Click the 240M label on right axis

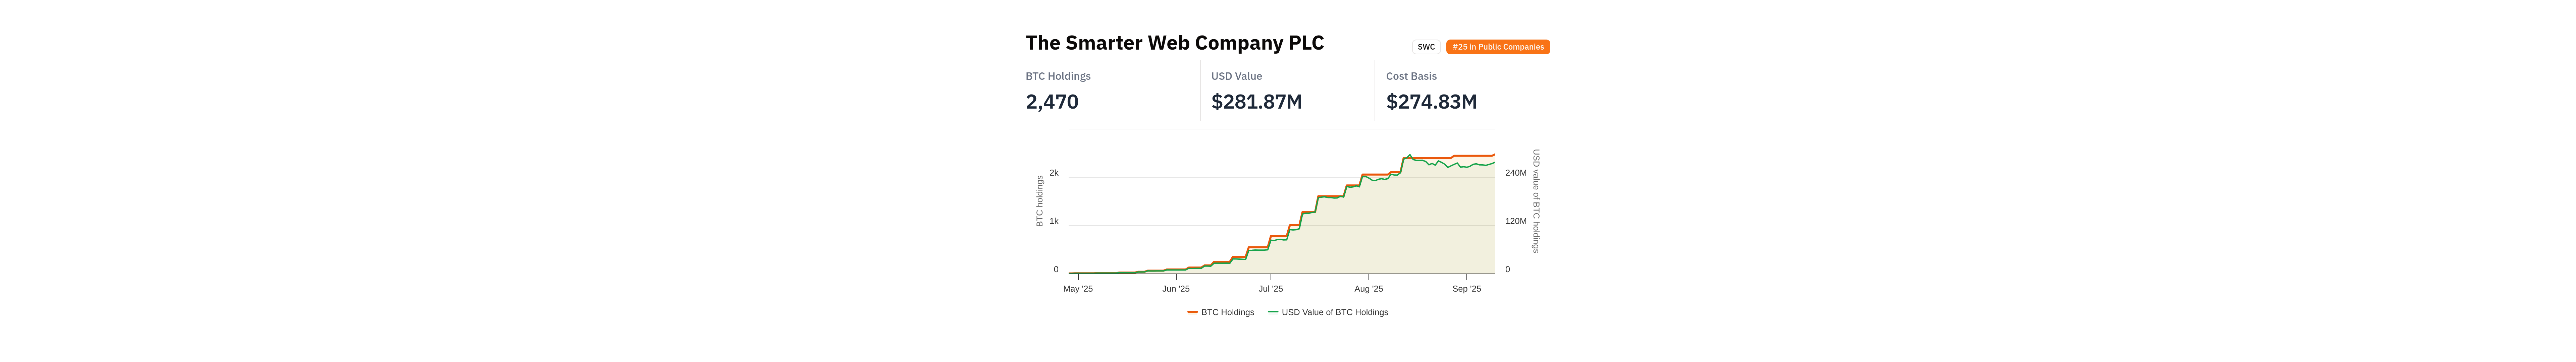(x=1515, y=173)
